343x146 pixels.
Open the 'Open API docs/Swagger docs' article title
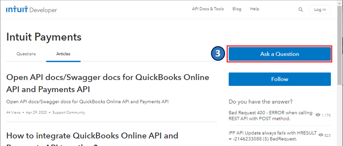(108, 83)
